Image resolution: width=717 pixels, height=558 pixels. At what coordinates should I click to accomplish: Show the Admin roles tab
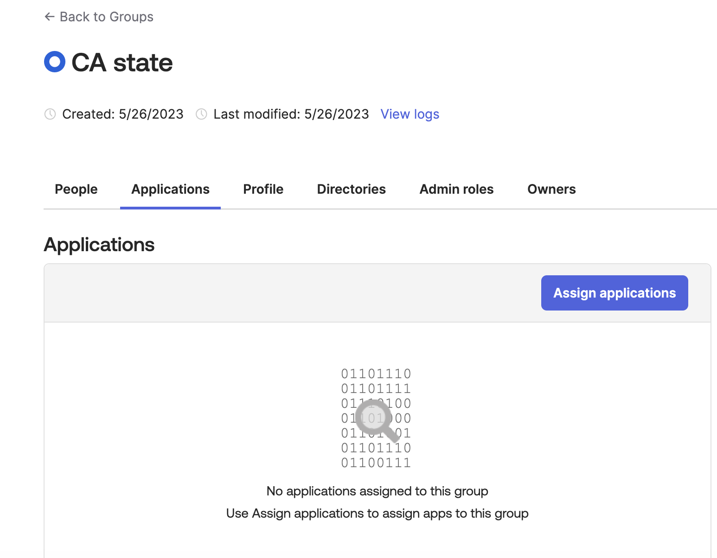coord(456,189)
